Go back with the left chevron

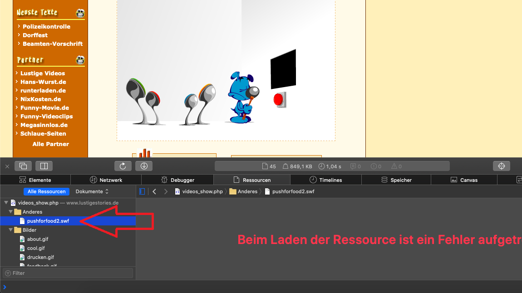click(154, 191)
